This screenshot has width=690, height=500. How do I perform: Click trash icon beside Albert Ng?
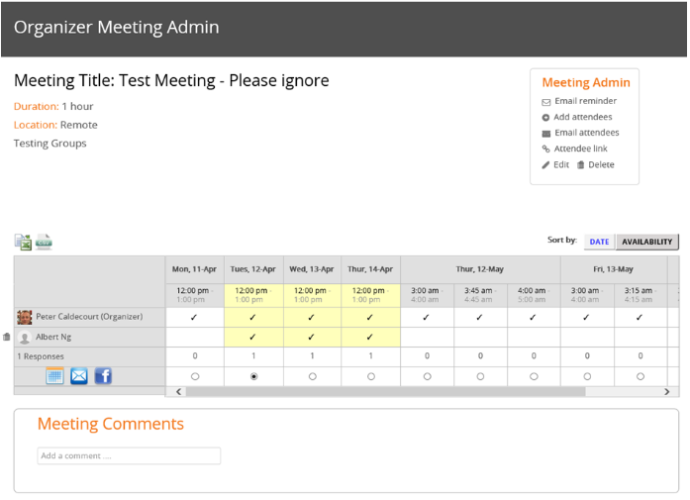click(7, 338)
